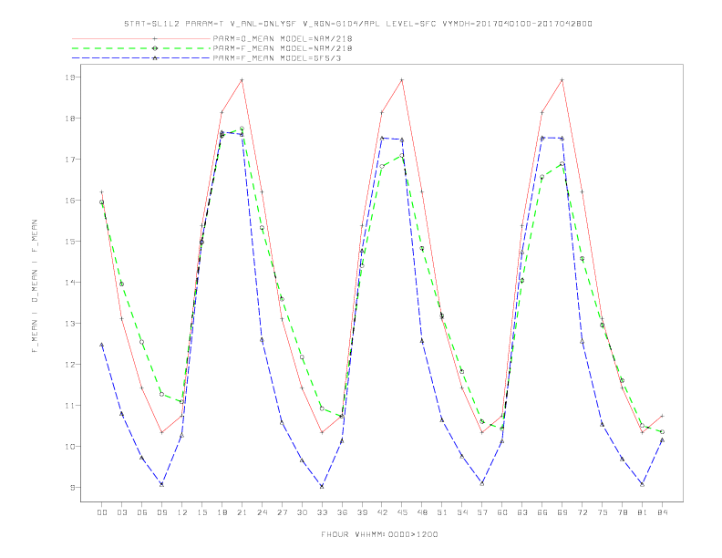Click x-axis tick label 21
Viewport: 722px width, 558px height.
click(242, 512)
